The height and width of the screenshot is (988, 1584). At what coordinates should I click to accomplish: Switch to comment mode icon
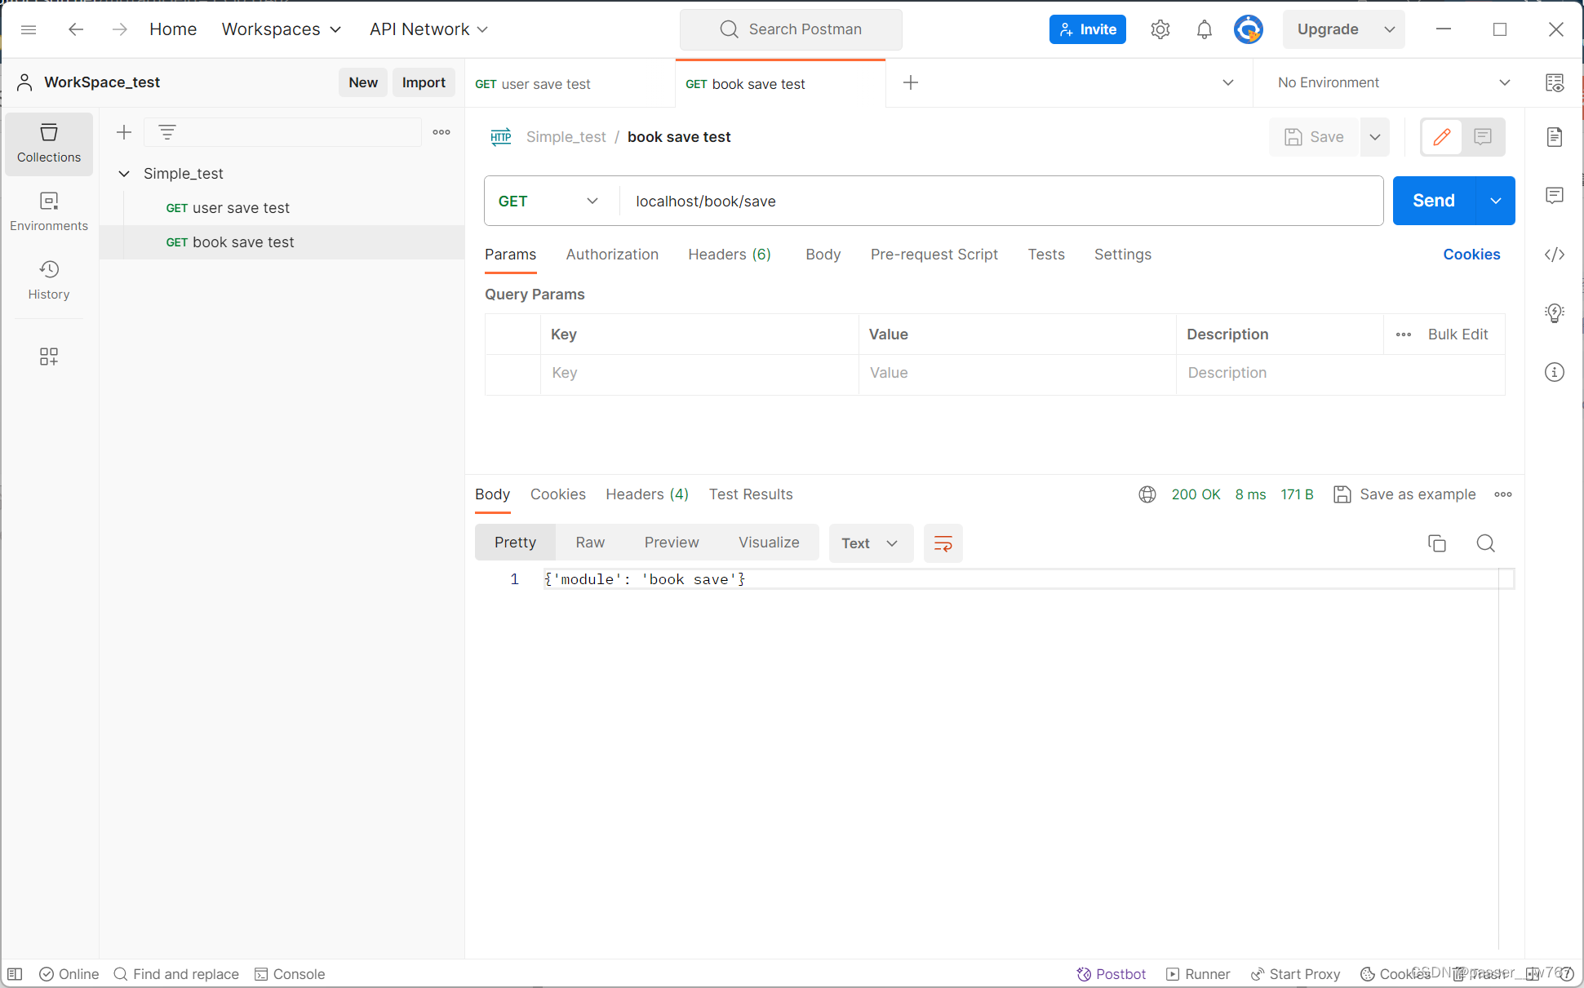tap(1483, 137)
